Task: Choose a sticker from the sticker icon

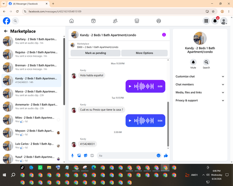Action: click(x=86, y=155)
